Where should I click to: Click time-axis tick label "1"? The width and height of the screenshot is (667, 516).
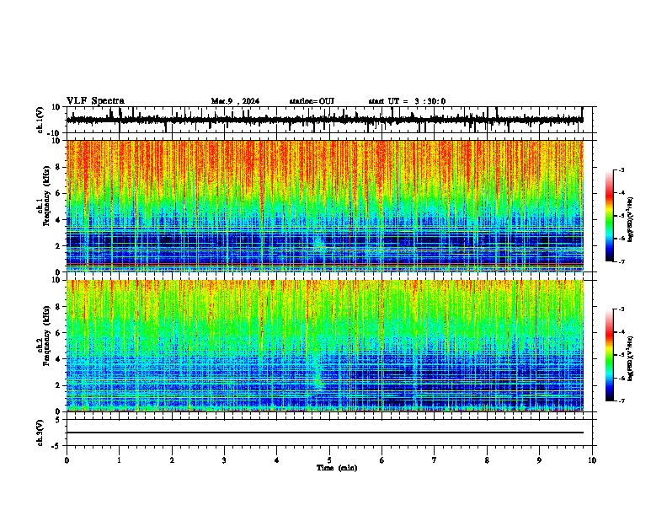(x=119, y=460)
